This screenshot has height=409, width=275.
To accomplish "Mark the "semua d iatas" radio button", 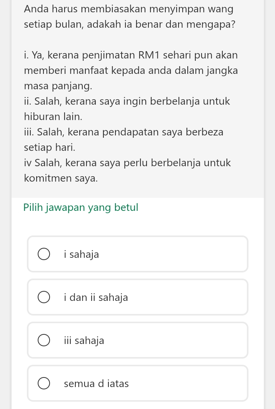I will point(44,384).
